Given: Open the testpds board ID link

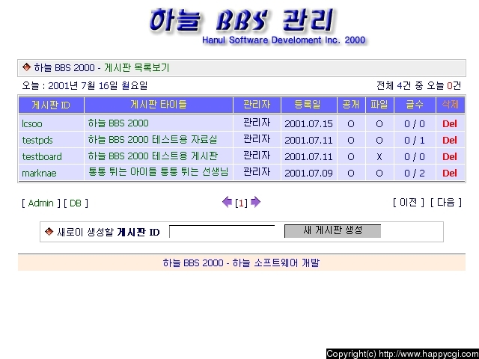Looking at the screenshot, I should click(37, 140).
